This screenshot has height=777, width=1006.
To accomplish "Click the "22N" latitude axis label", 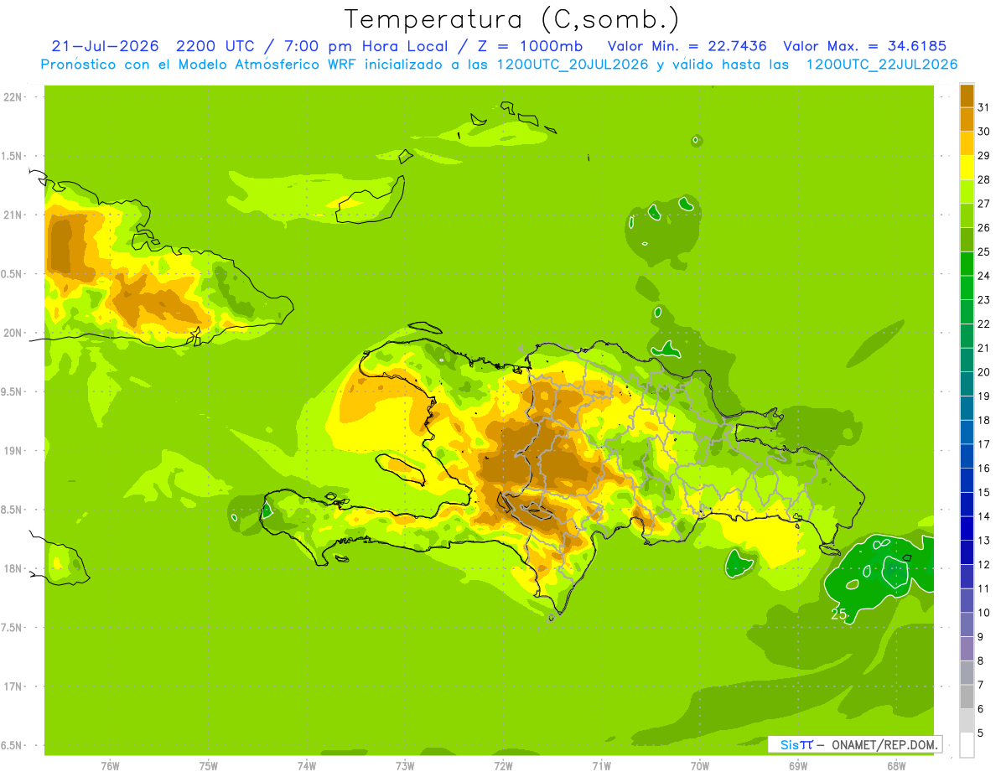I will 13,97.
